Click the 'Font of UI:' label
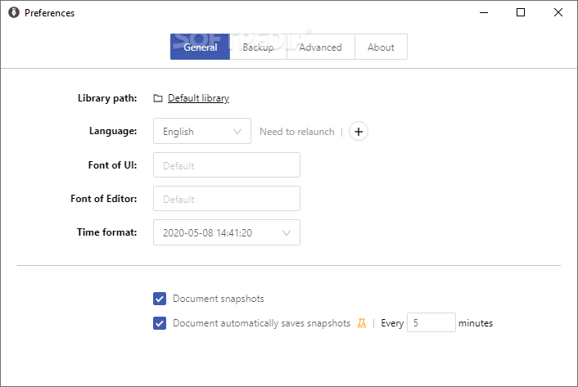The height and width of the screenshot is (387, 578). (112, 165)
